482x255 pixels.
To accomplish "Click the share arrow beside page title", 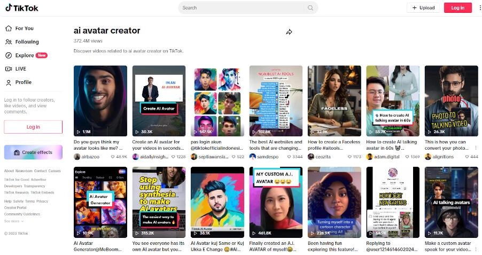I will (289, 32).
